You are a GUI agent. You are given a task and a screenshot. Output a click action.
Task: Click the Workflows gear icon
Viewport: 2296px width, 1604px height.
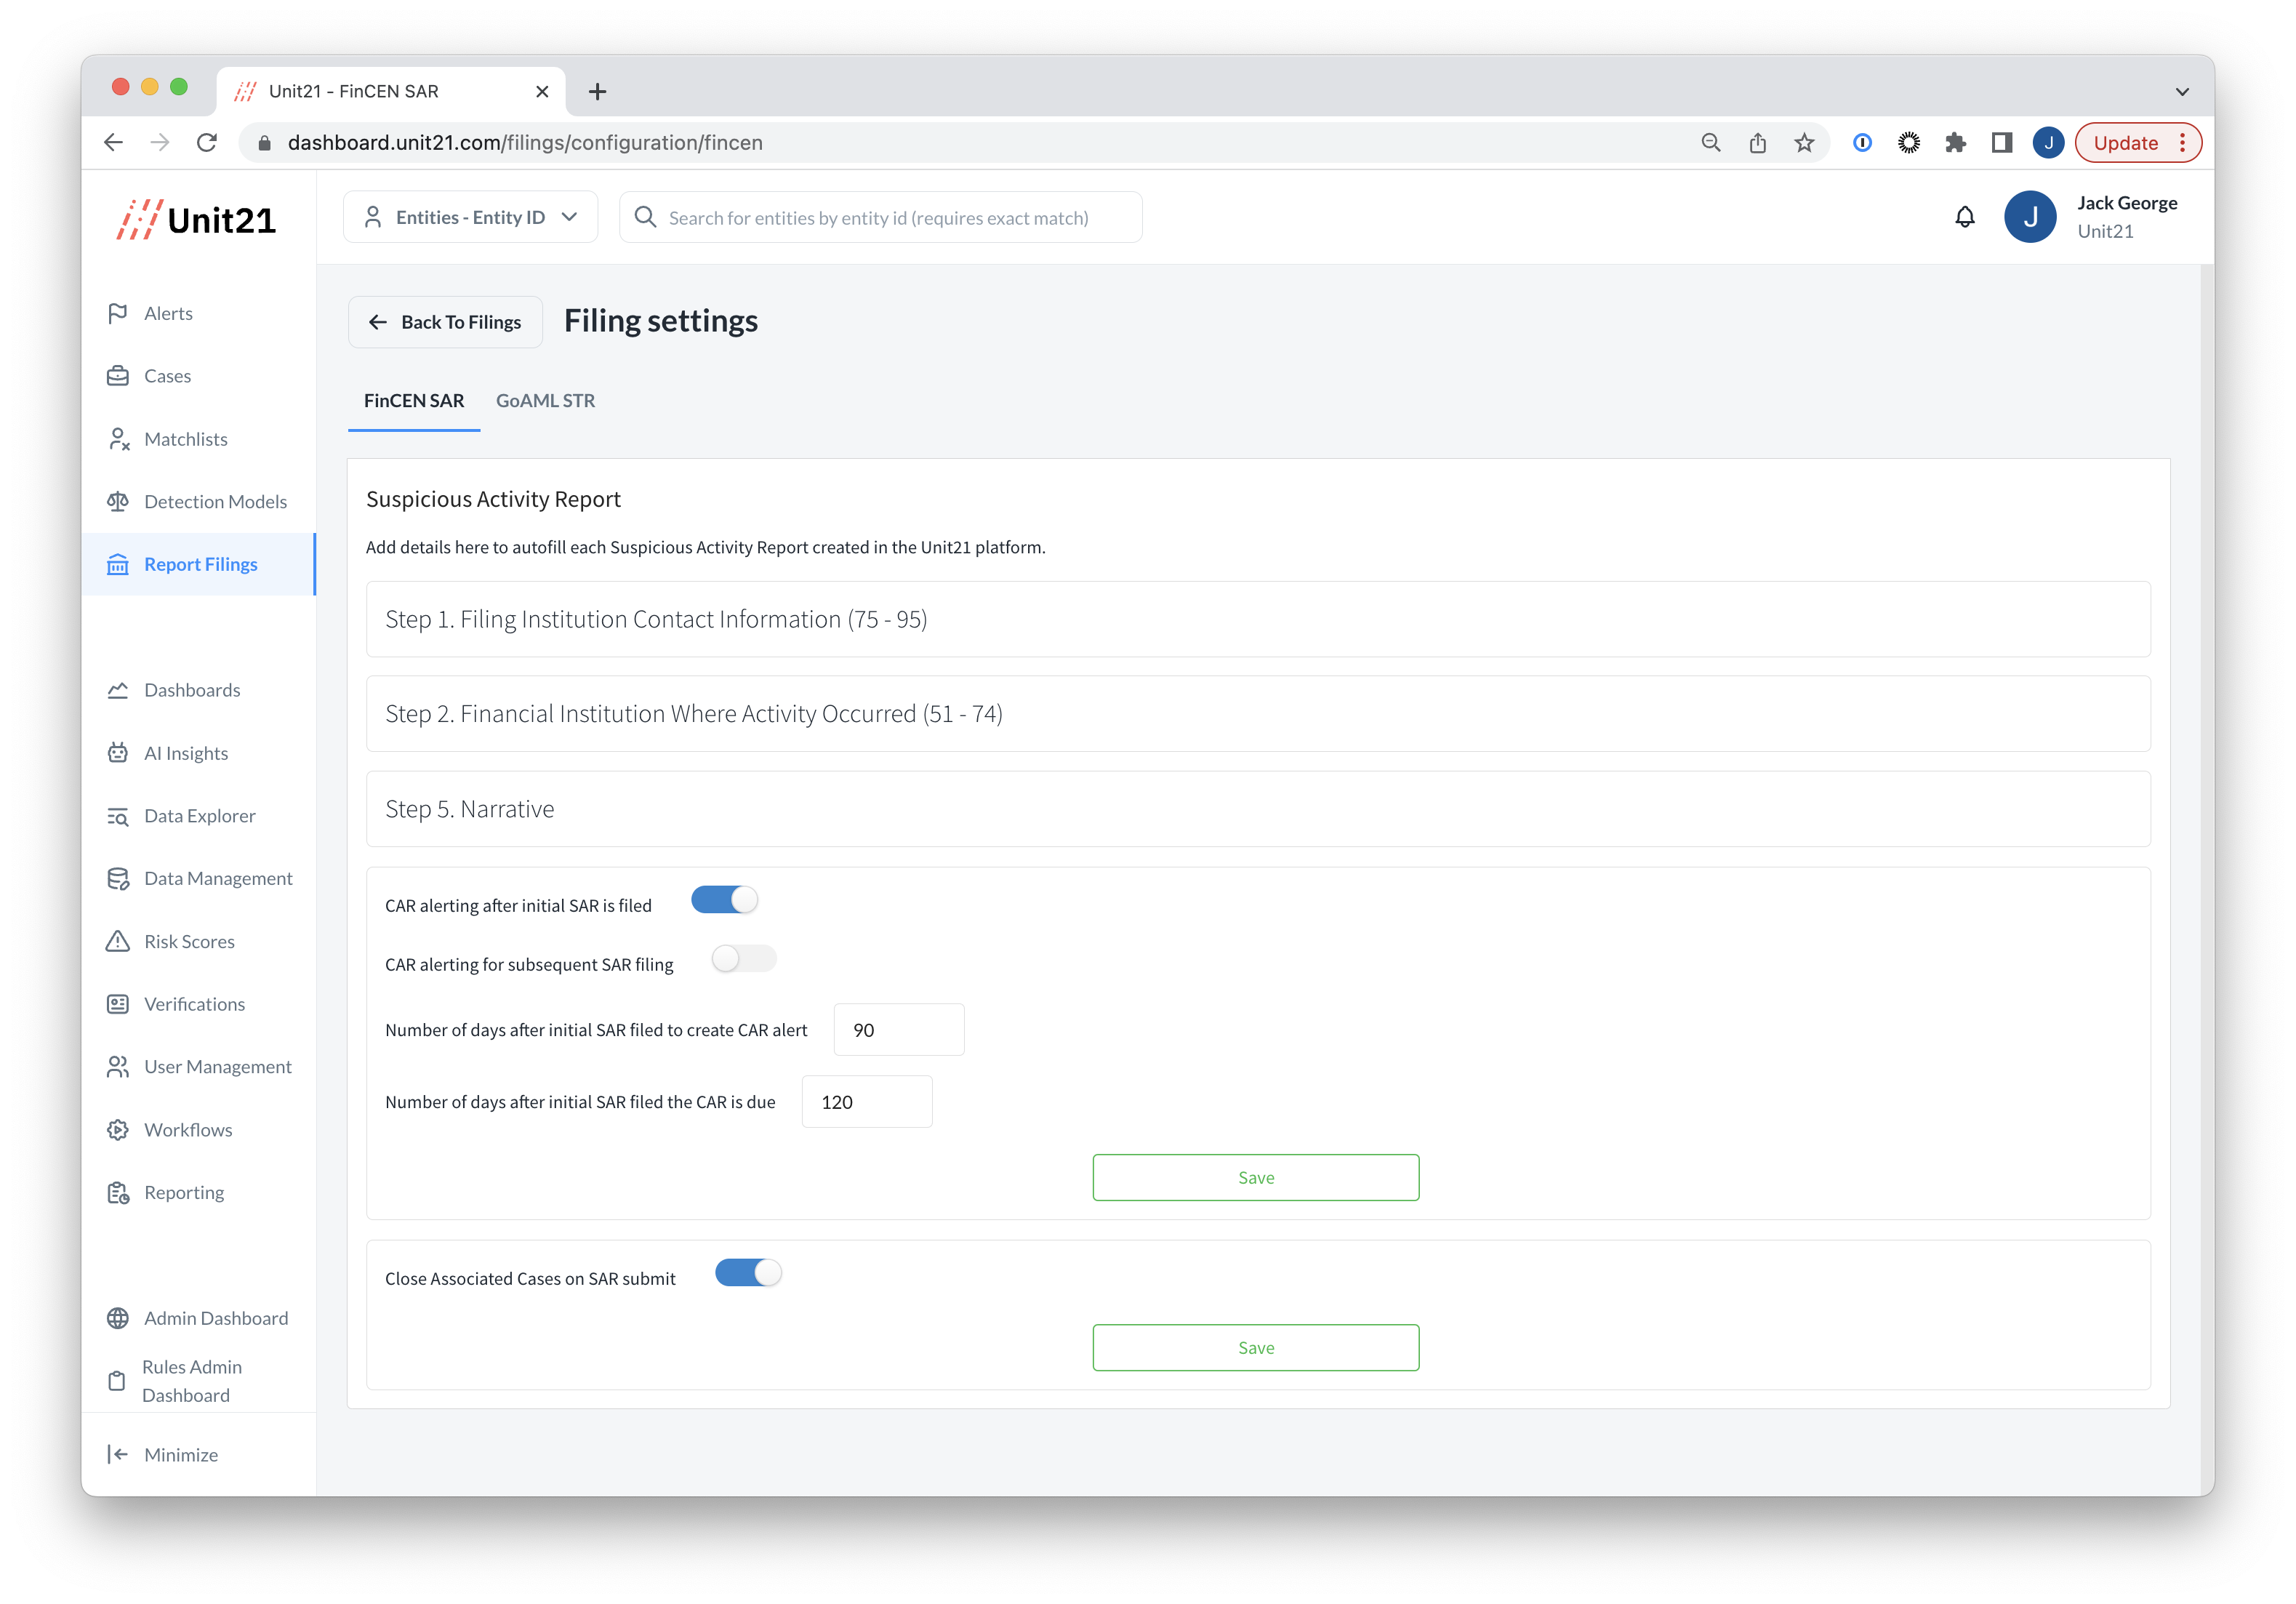coord(117,1130)
